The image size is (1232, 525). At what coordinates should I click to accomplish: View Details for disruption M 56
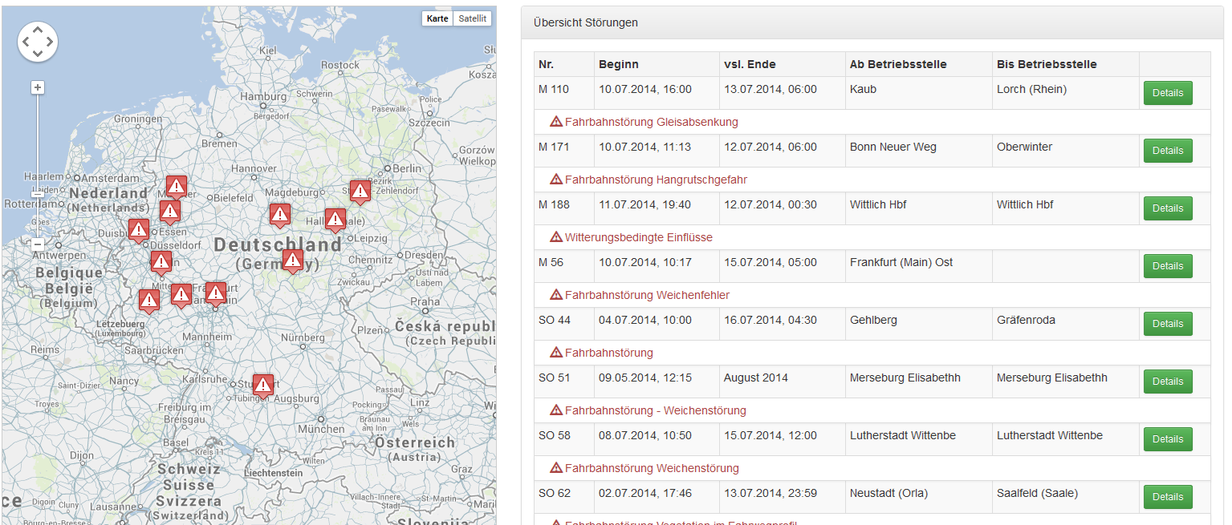click(1168, 266)
